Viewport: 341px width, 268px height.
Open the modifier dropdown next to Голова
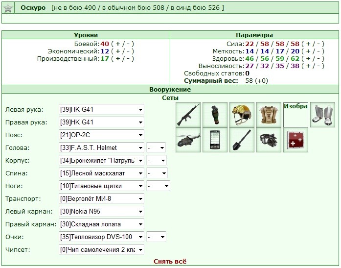coord(156,147)
